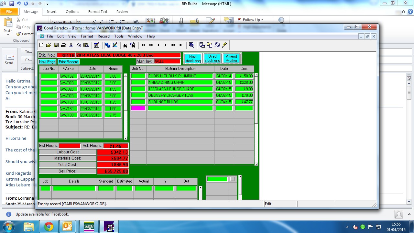Viewport: 414px width, 233px height.
Task: Go to the first record arrow
Action: [x=144, y=45]
